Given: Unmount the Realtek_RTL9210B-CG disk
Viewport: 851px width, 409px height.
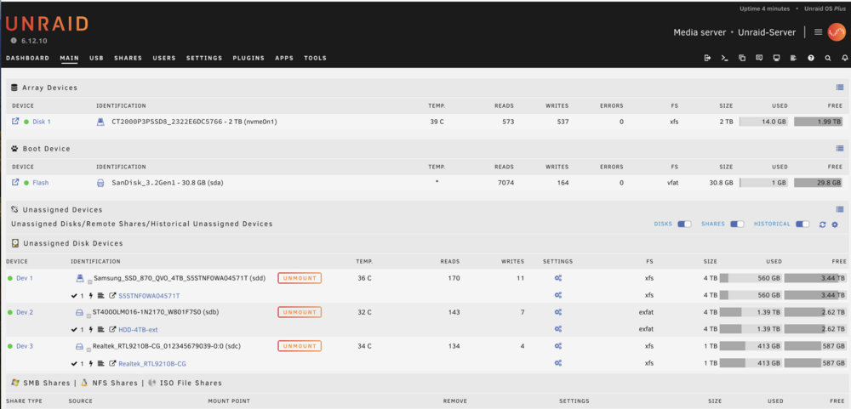Looking at the screenshot, I should pyautogui.click(x=300, y=346).
